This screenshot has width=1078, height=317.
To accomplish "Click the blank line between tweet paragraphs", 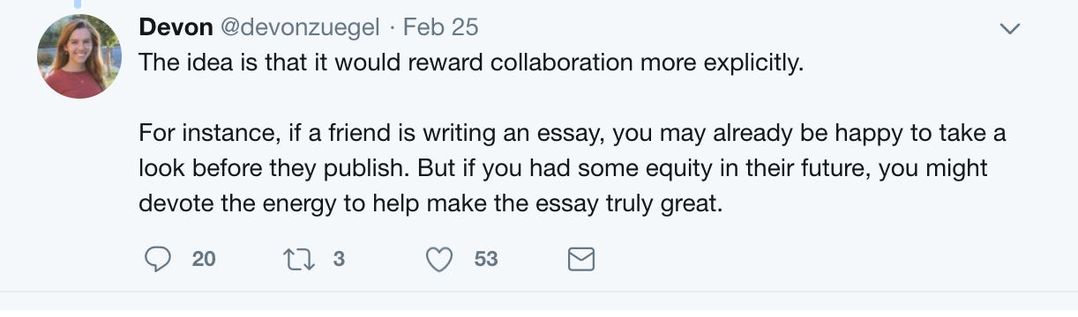I will pyautogui.click(x=573, y=100).
